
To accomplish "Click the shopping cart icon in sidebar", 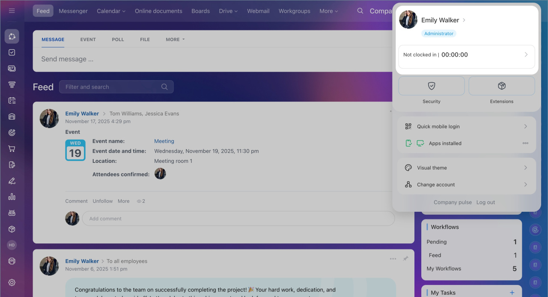I will [x=12, y=149].
